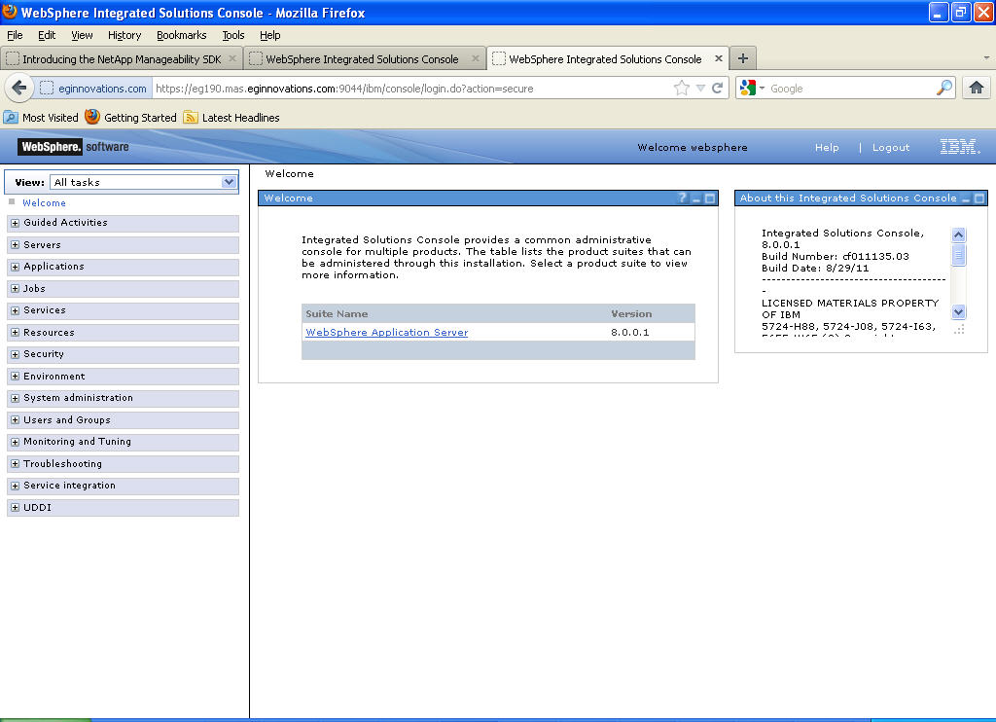Click the Suite Name column header
Viewport: 996px width, 722px height.
(337, 314)
